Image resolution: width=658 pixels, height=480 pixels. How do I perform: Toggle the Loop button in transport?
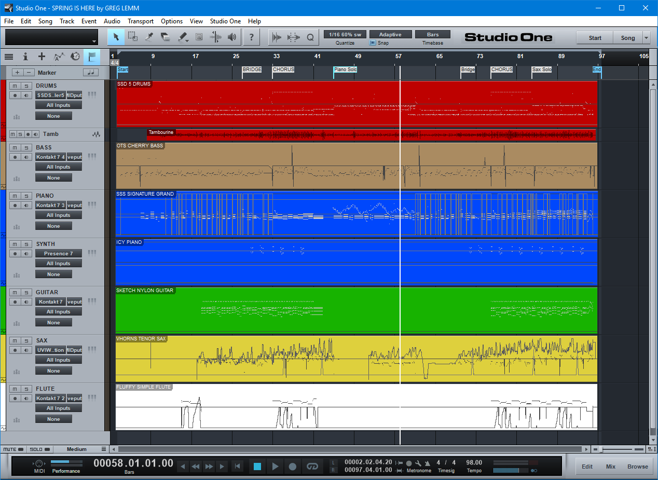(x=312, y=467)
